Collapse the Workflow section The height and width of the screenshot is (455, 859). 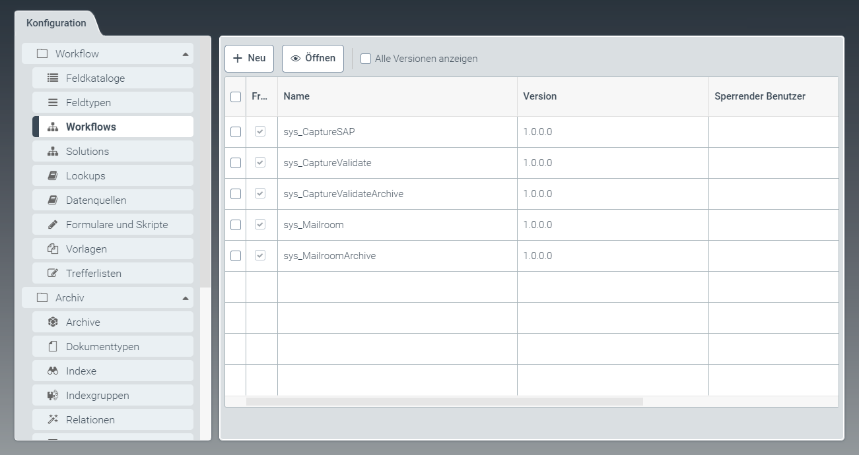tap(186, 53)
